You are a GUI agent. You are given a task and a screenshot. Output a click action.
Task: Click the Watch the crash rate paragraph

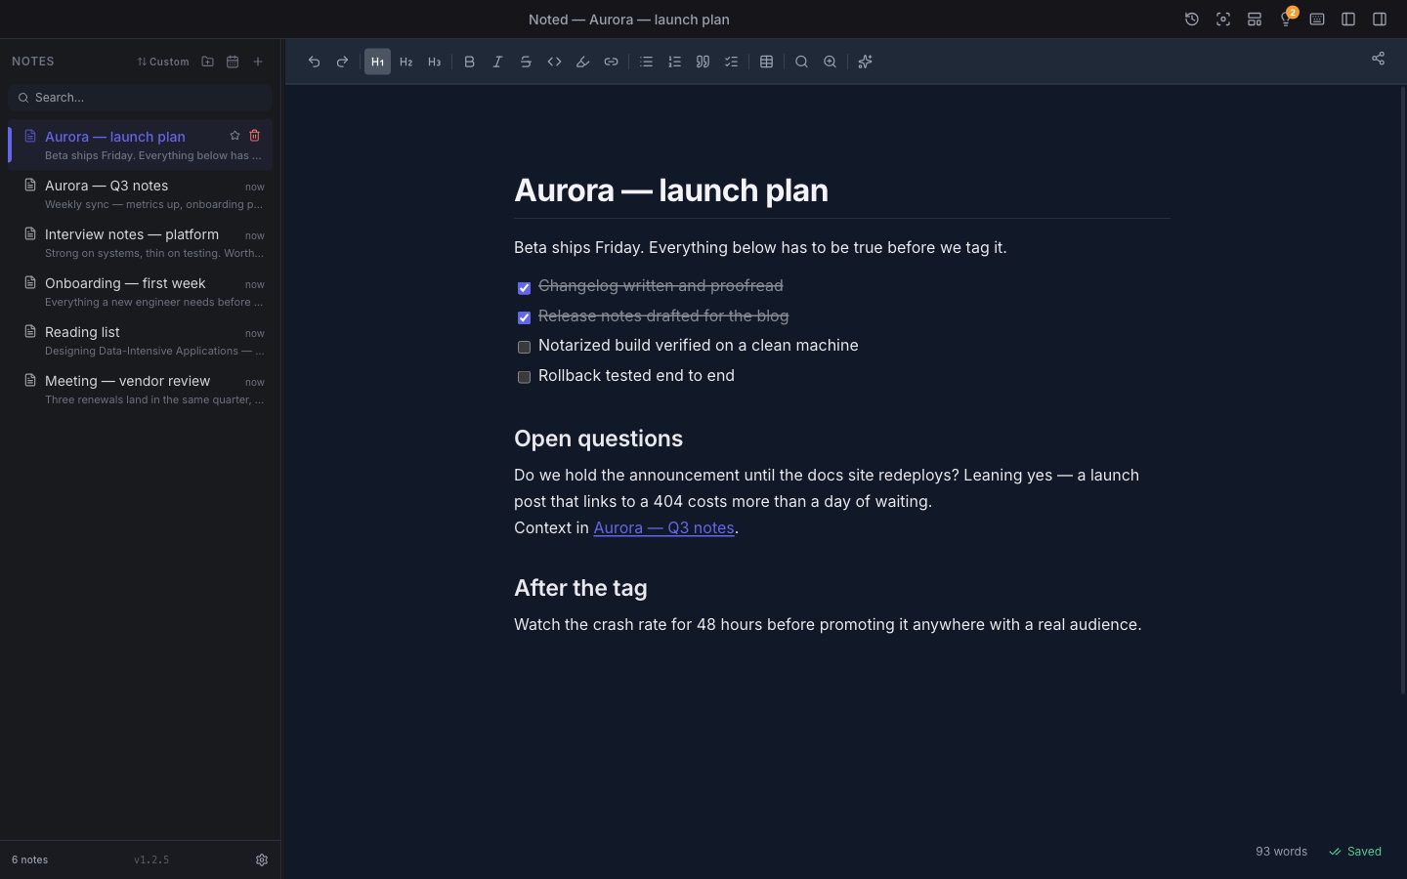(828, 625)
